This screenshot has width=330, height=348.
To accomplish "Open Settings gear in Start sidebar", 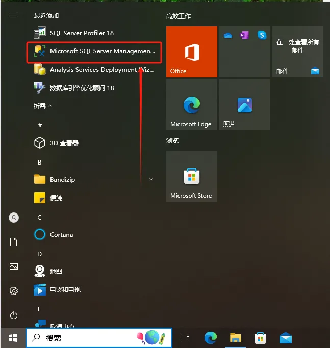I will tap(14, 291).
